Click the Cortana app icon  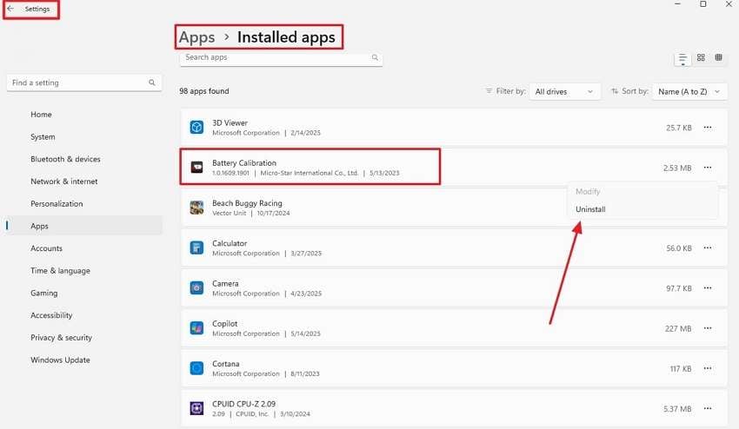pos(196,368)
